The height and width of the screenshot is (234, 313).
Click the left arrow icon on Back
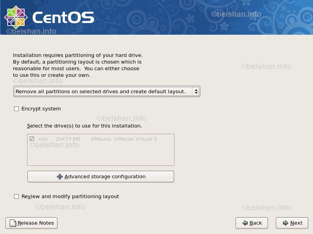pos(245,223)
